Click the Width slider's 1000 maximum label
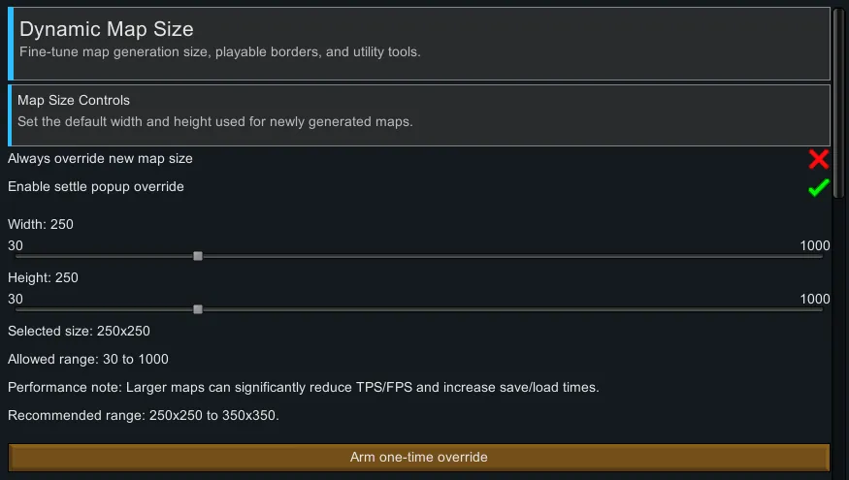This screenshot has height=480, width=849. pos(814,245)
